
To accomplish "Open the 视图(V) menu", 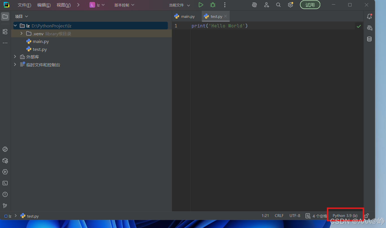I will (x=64, y=5).
